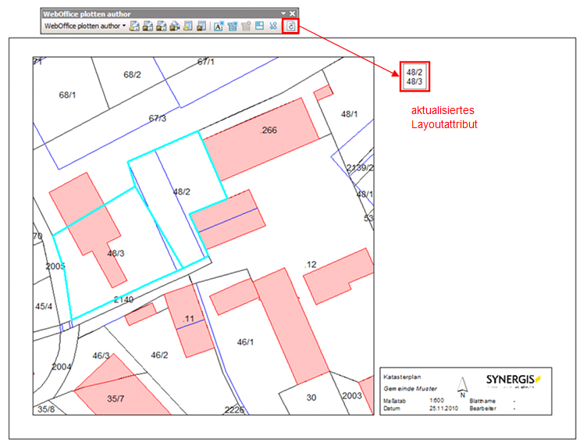Click parcel label '67/1' on the map
Image resolution: width=580 pixels, height=443 pixels.
tap(205, 62)
